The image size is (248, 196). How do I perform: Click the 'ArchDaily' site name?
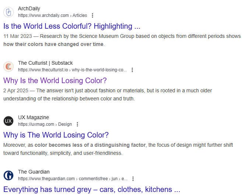(x=29, y=8)
